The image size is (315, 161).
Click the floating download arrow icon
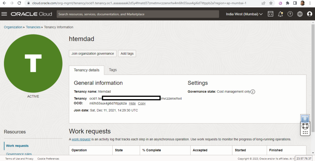point(305,118)
